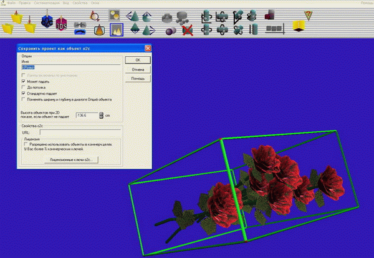Viewport: 374px width, 258px height.
Task: Open the 'Свойства' menu
Action: click(80, 3)
